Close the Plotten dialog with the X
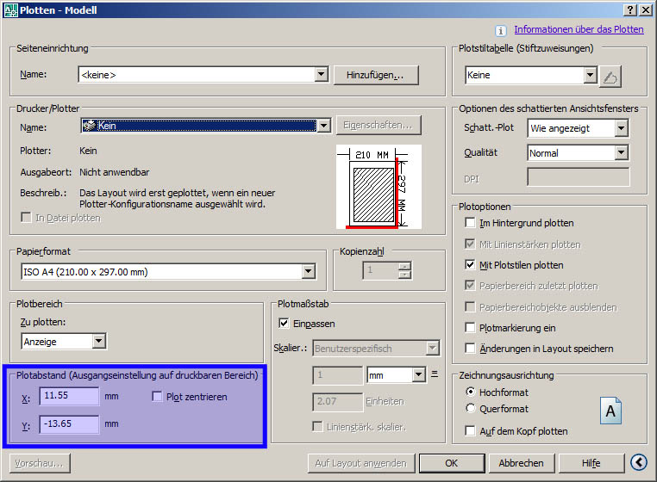The height and width of the screenshot is (482, 657). pyautogui.click(x=645, y=10)
